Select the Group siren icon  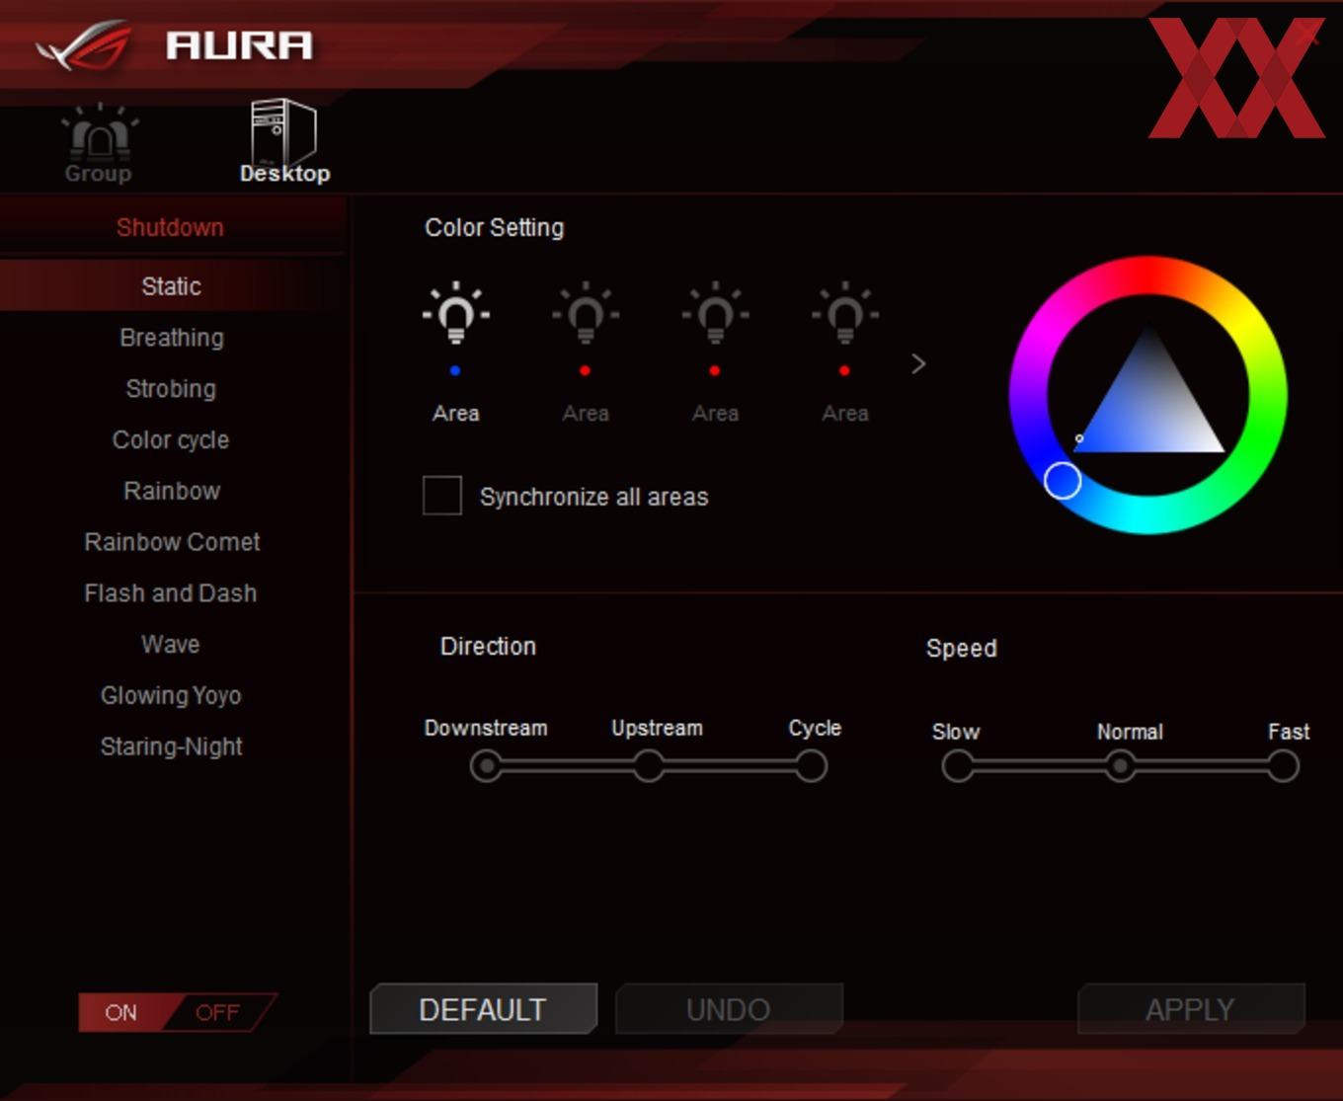(x=99, y=132)
